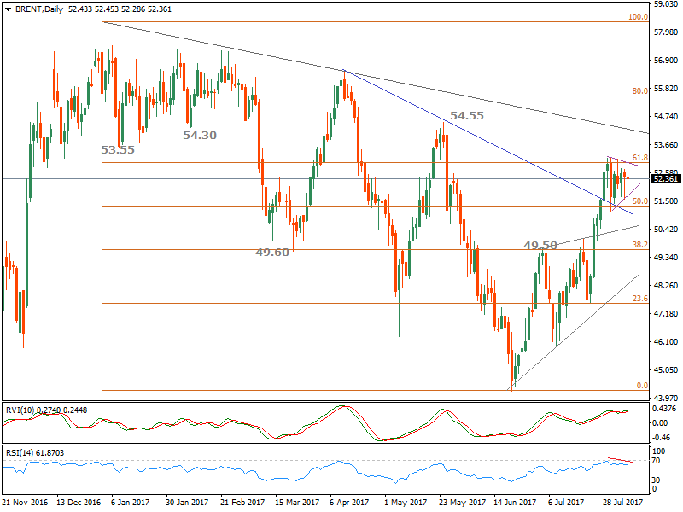Click the 53.55 price annotation
This screenshot has width=683, height=512.
[118, 150]
